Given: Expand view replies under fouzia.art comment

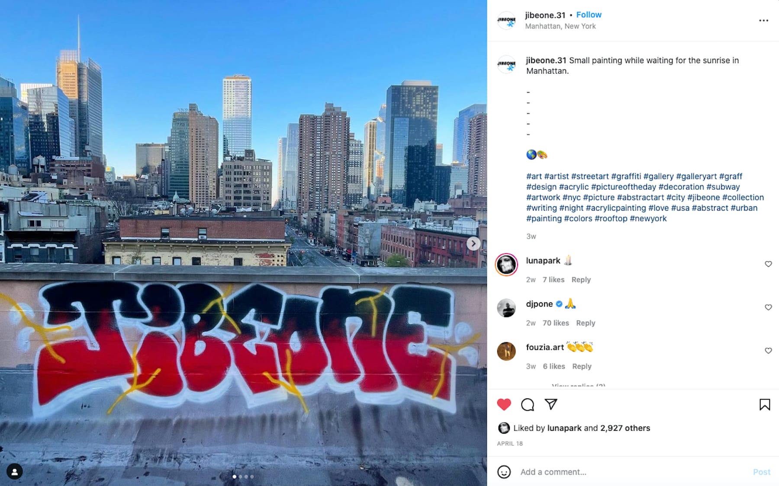Looking at the screenshot, I should click(x=579, y=385).
